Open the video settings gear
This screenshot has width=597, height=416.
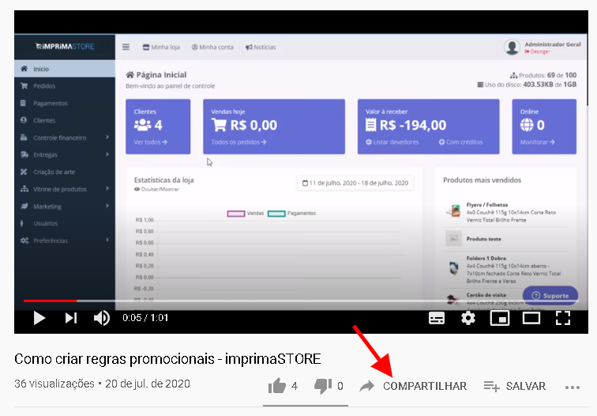pyautogui.click(x=468, y=318)
